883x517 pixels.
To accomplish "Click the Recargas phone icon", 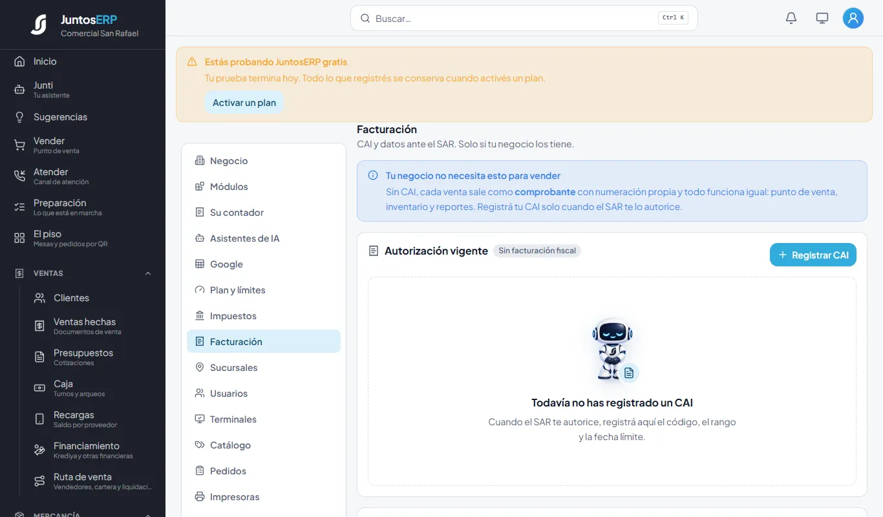I will 39,419.
